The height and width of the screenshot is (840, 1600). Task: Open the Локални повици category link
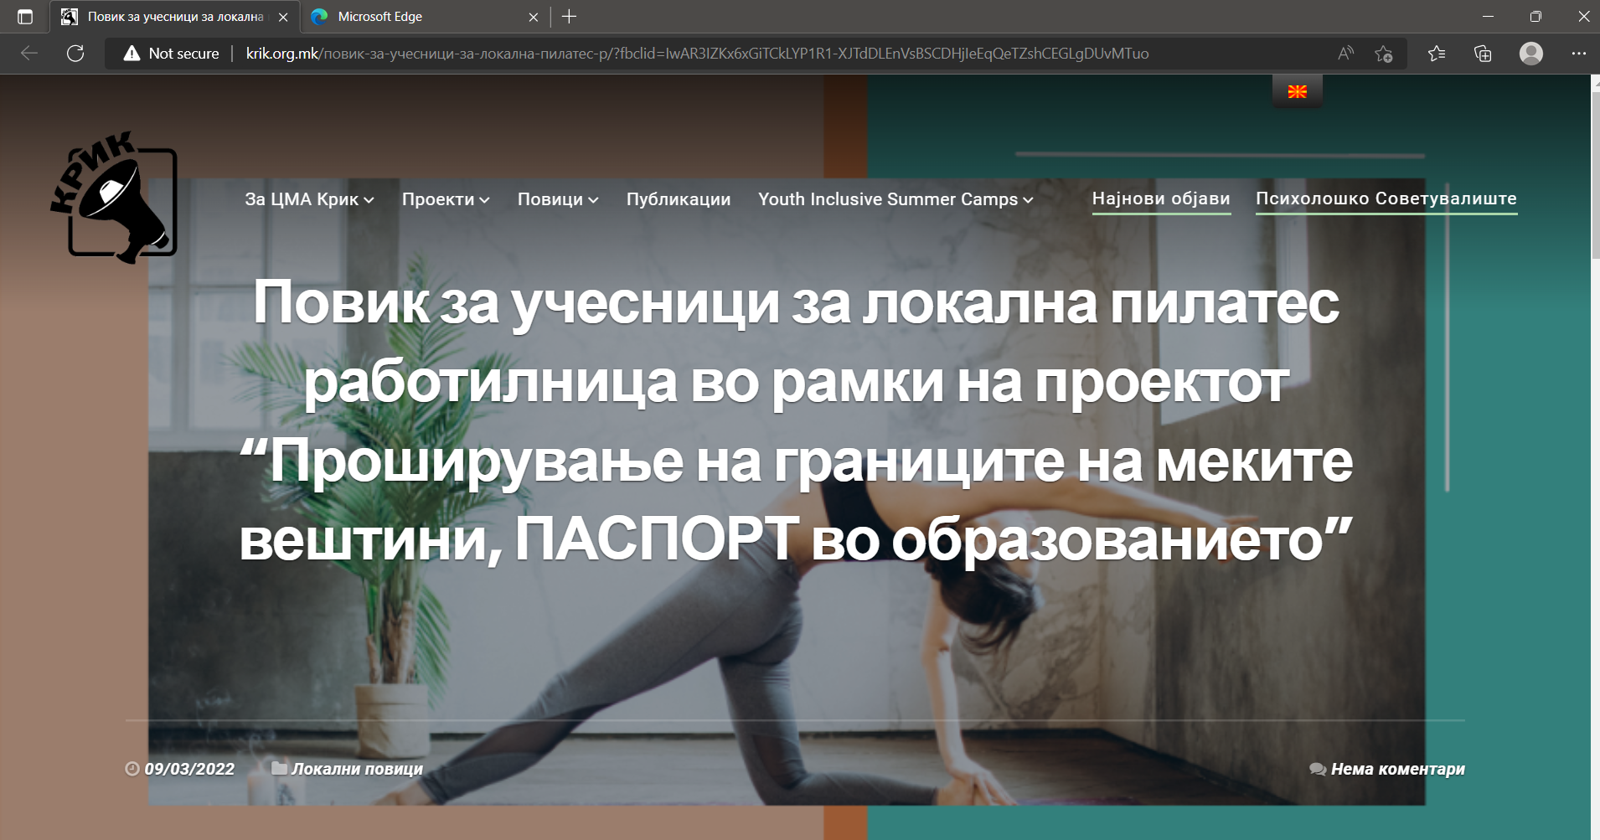click(x=357, y=769)
